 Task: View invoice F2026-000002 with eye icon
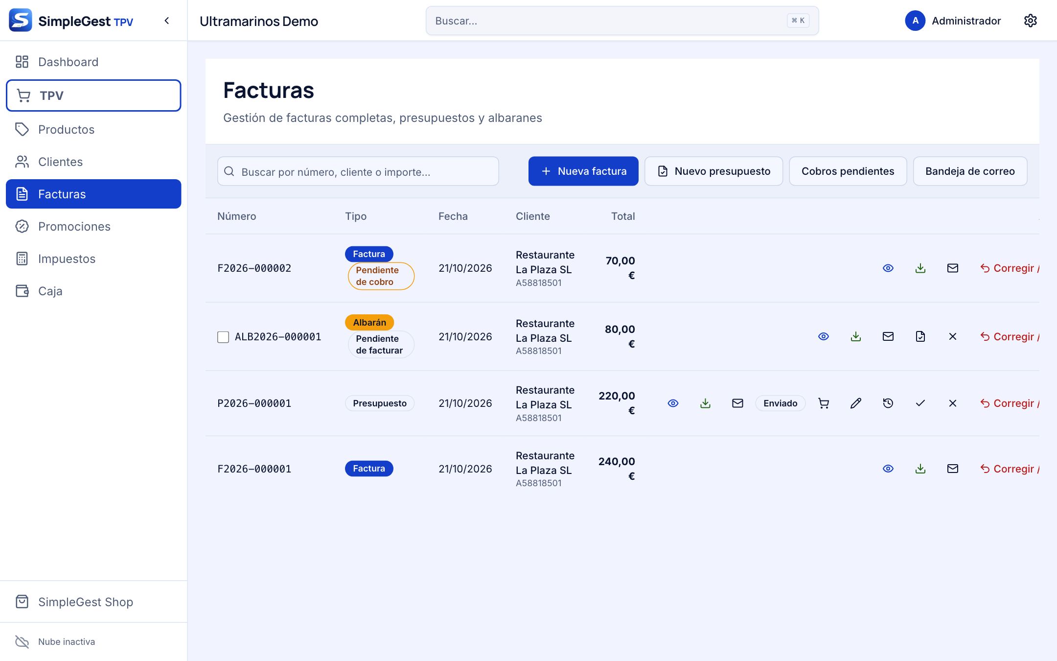click(x=888, y=268)
